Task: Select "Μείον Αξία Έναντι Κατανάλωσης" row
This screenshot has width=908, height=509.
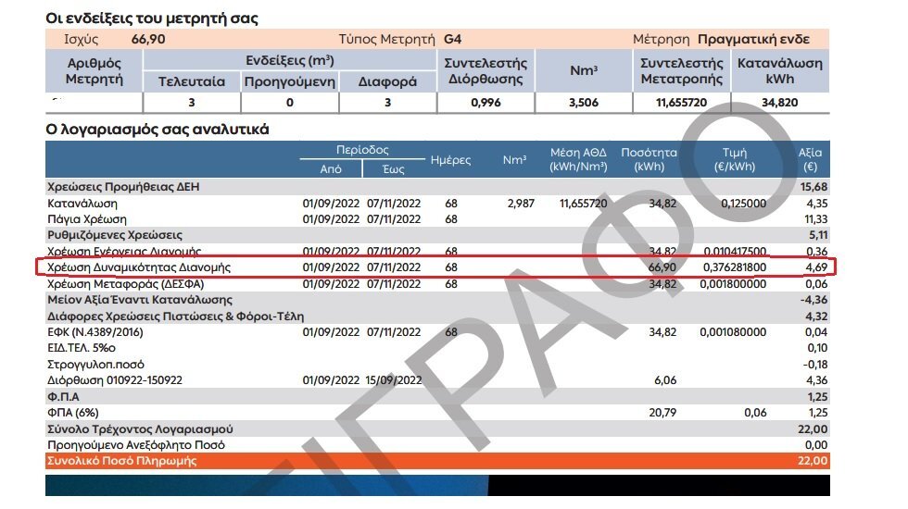Action: pos(437,300)
